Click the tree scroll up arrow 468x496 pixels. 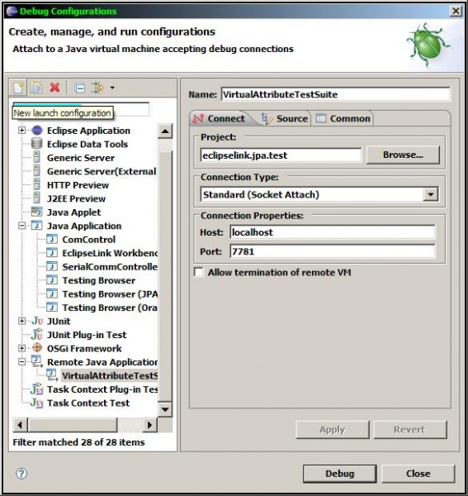[165, 131]
